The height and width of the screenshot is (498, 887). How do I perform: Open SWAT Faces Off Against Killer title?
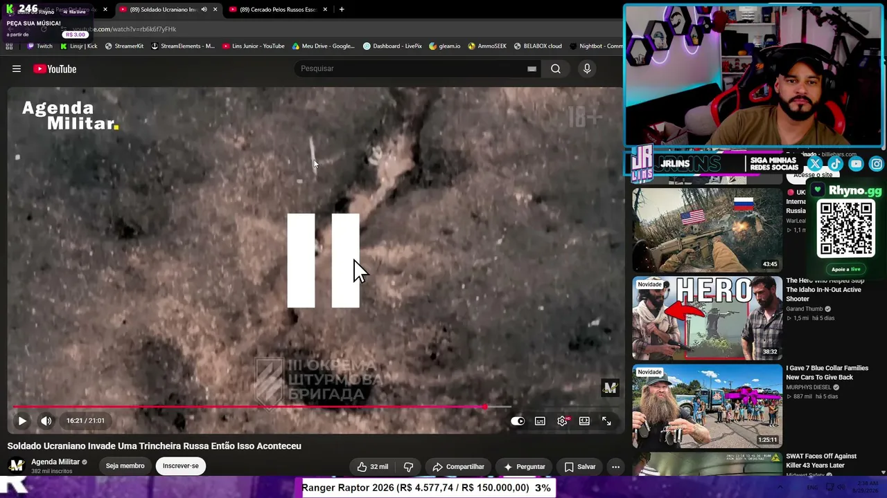(822, 461)
